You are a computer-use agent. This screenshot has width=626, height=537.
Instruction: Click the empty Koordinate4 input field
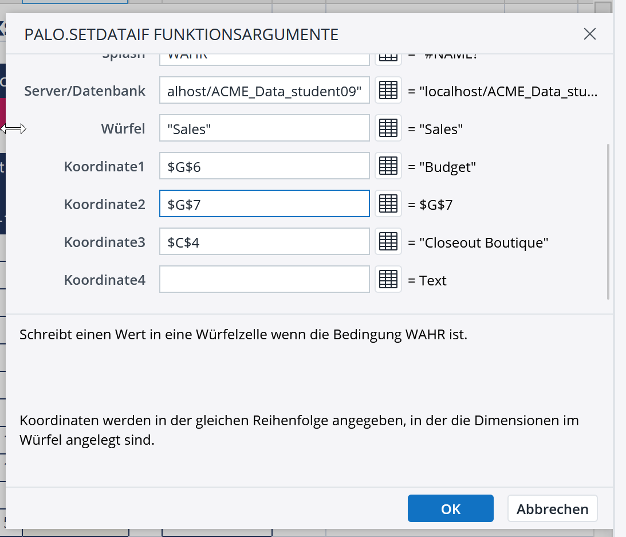264,280
